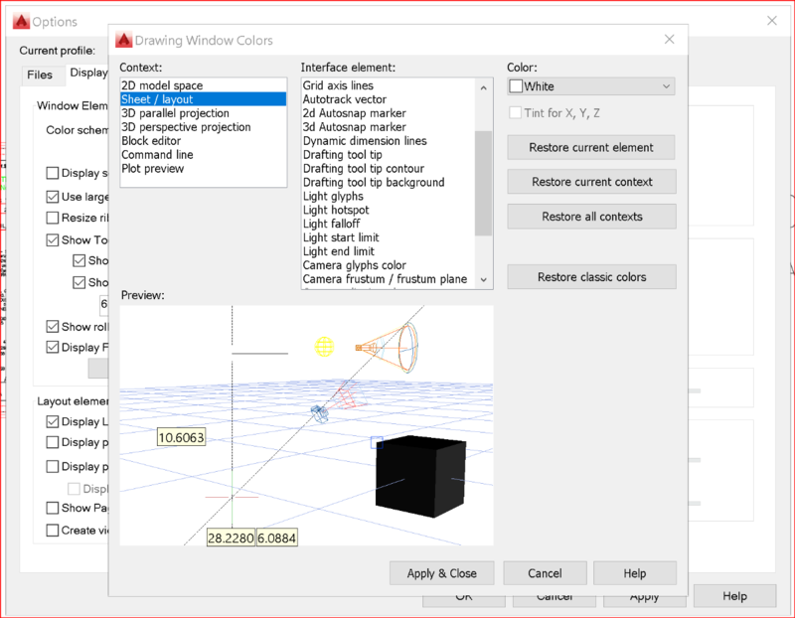
Task: Toggle the Use large buttons checkbox
Action: (53, 197)
